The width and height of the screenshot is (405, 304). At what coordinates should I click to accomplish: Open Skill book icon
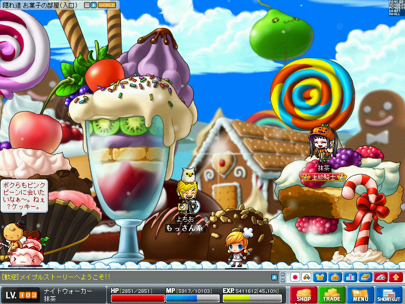click(366, 277)
